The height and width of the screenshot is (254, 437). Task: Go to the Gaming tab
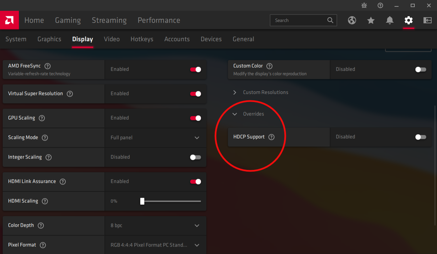[x=68, y=20]
